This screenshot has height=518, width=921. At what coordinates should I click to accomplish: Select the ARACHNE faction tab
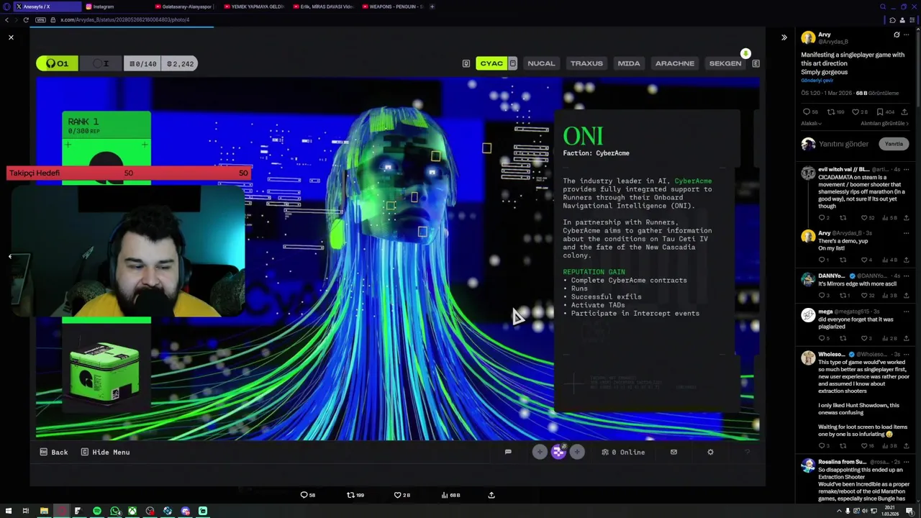674,63
